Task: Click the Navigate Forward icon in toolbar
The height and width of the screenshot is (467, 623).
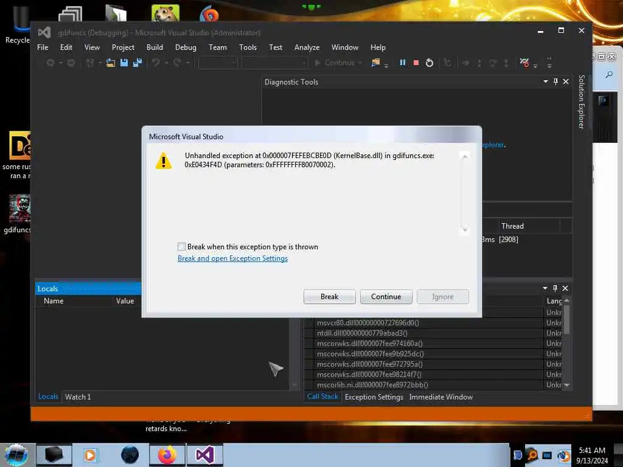Action: tap(71, 63)
